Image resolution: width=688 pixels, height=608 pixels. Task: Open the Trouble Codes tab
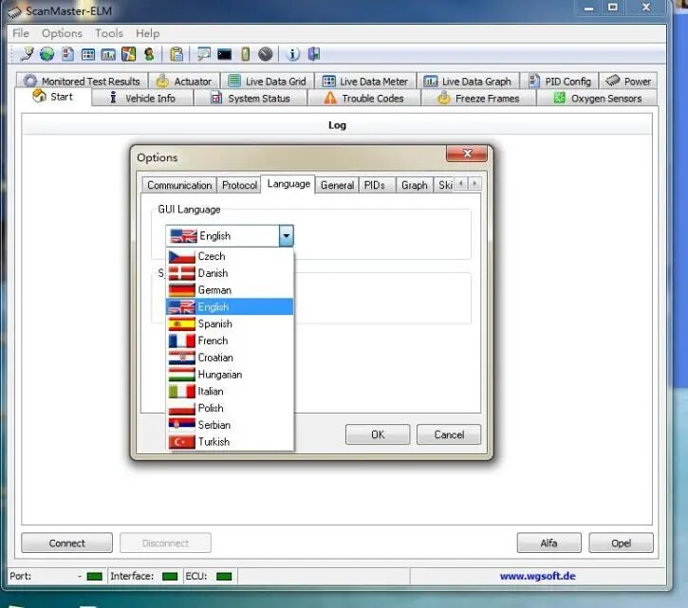coord(364,99)
